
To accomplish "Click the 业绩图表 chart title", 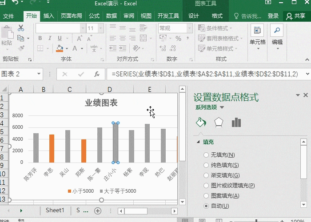I will click(101, 103).
